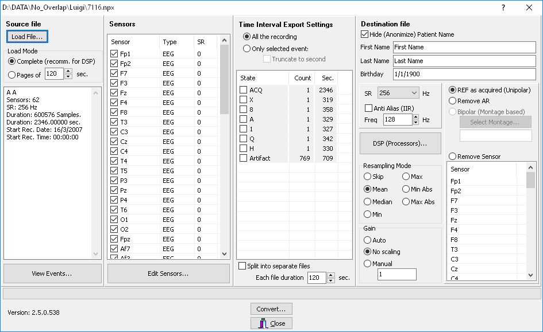Click the First Name input field

tap(464, 48)
